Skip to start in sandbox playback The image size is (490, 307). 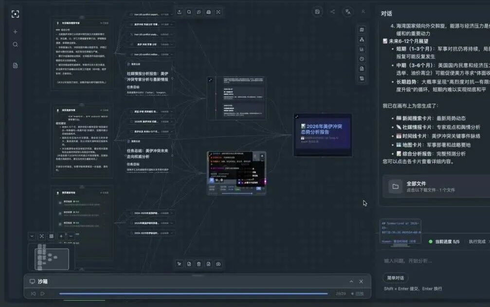pos(33,293)
